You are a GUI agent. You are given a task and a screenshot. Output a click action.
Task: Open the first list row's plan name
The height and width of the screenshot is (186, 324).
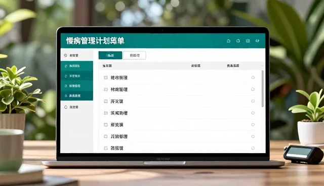(x=119, y=77)
